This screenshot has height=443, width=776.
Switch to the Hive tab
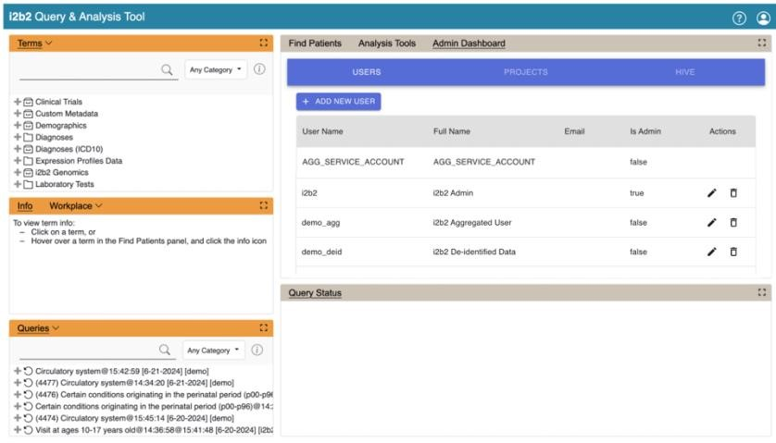tap(684, 72)
